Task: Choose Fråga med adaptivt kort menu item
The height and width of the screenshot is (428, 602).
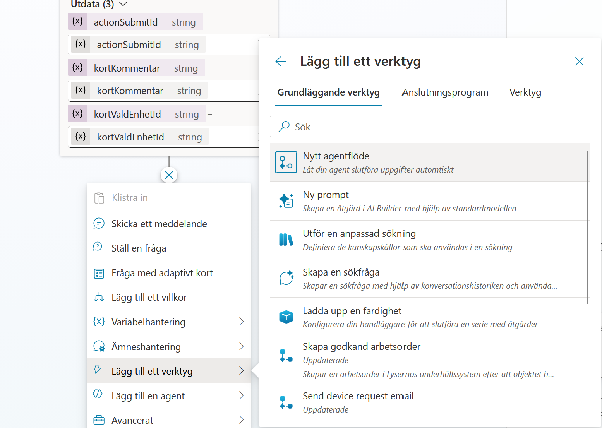Action: coord(169,273)
